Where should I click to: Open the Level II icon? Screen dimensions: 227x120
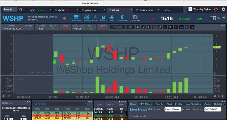coord(104,18)
